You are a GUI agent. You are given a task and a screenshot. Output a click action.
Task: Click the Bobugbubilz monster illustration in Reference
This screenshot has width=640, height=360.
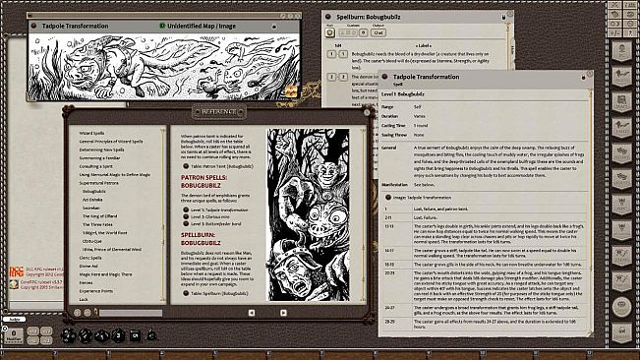(308, 215)
